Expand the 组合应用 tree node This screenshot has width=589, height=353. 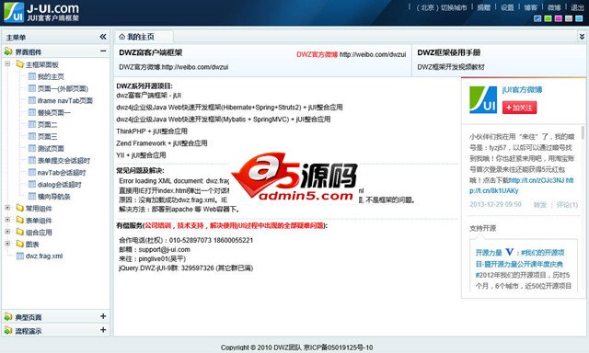(x=7, y=232)
